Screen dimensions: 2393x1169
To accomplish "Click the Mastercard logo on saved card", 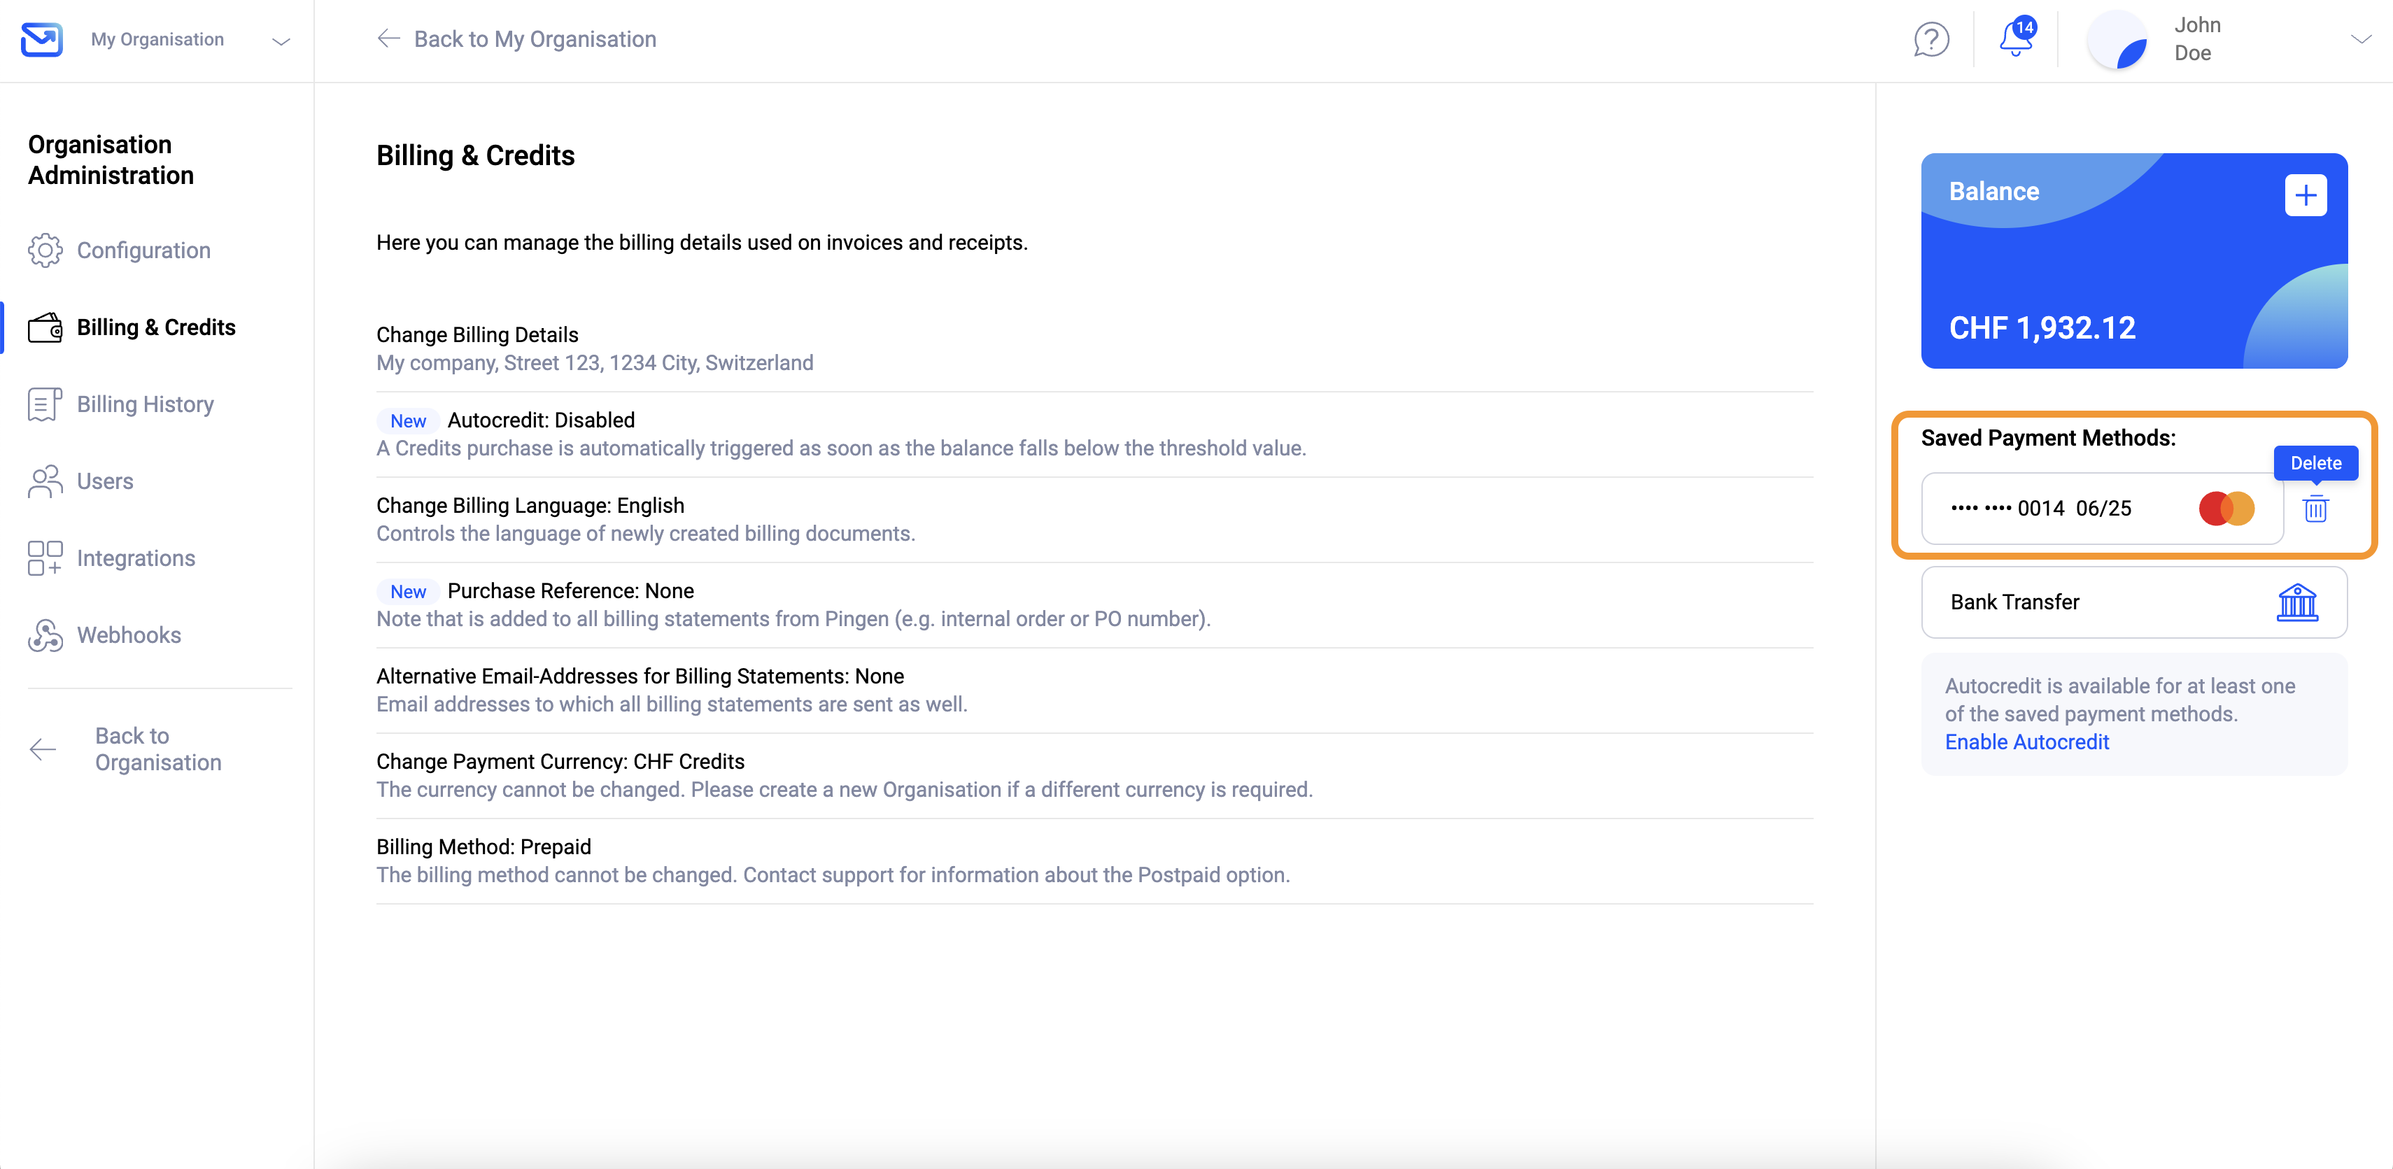I will pos(2226,509).
